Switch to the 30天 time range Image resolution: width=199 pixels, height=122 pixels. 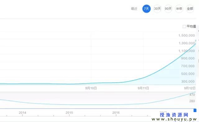click(x=157, y=9)
